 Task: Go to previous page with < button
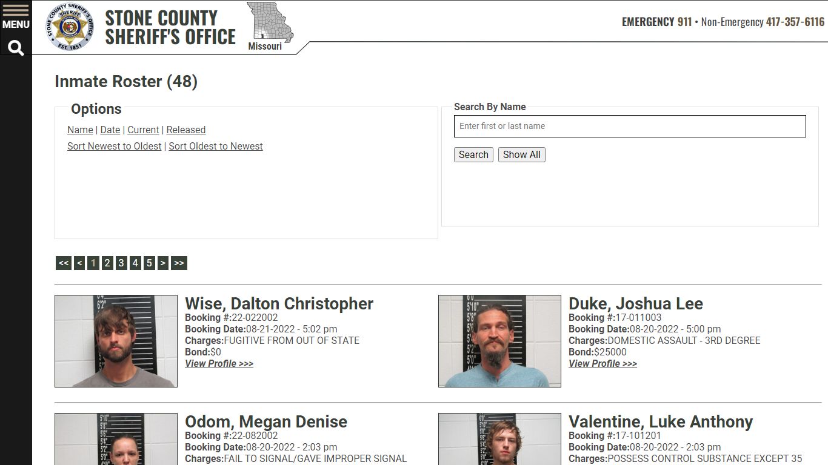[x=79, y=263]
